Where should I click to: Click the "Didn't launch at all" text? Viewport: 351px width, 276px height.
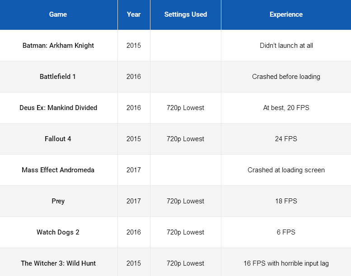[286, 46]
